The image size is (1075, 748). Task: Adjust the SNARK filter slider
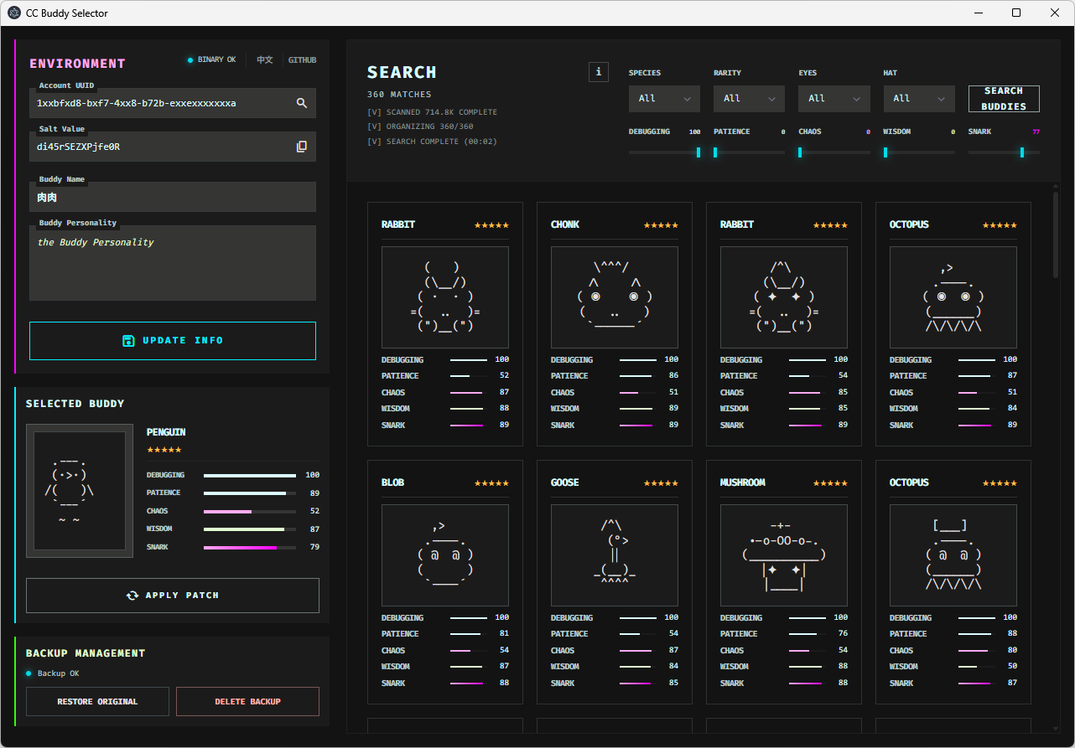pos(1022,152)
